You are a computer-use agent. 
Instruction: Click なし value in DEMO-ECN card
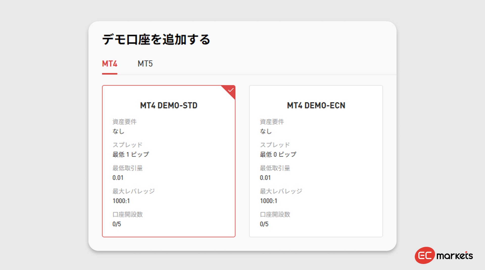pyautogui.click(x=266, y=131)
